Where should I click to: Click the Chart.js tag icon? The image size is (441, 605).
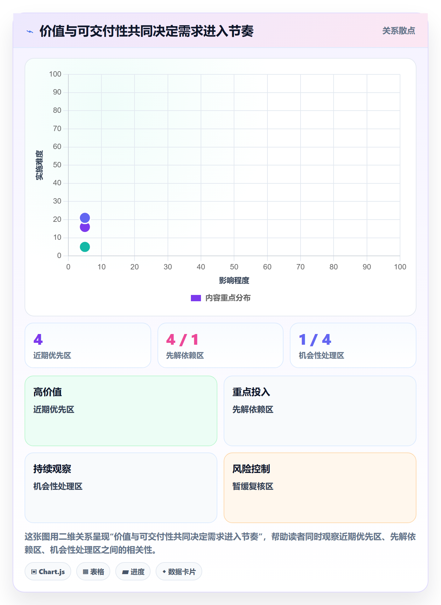(34, 572)
